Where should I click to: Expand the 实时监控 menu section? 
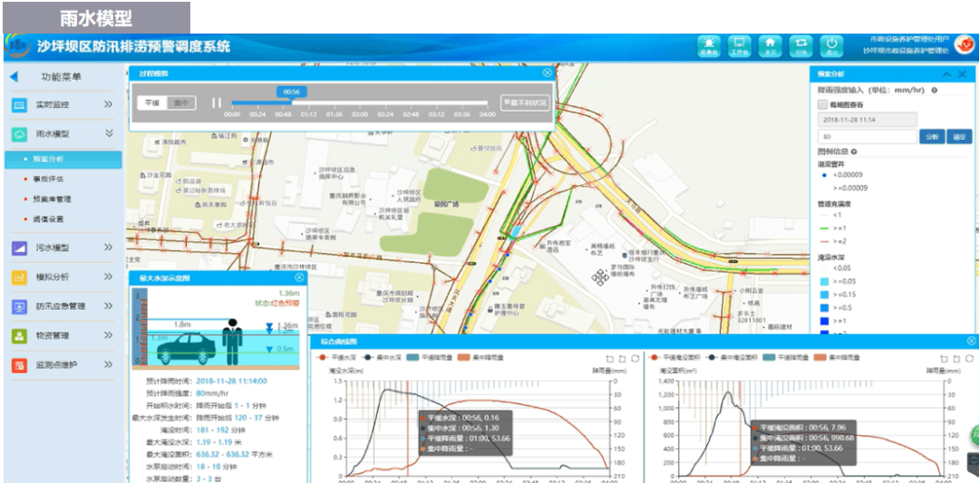[108, 105]
